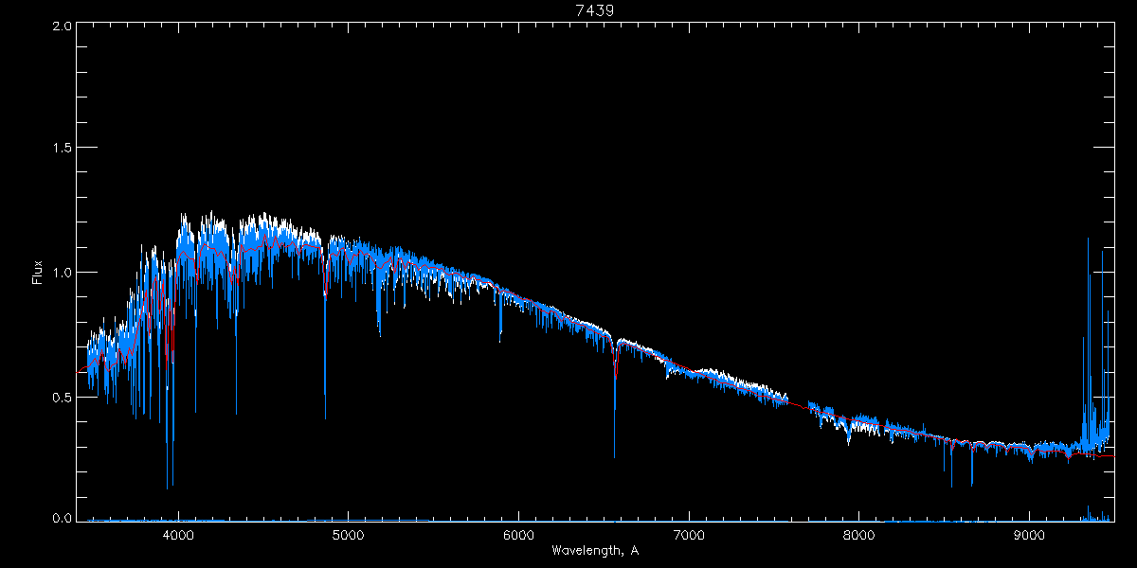Select the 9000 x-axis tick label
The image size is (1137, 568).
tap(1029, 535)
